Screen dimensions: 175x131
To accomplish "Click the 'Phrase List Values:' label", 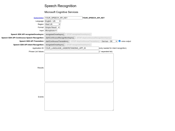I will click(x=36, y=51).
